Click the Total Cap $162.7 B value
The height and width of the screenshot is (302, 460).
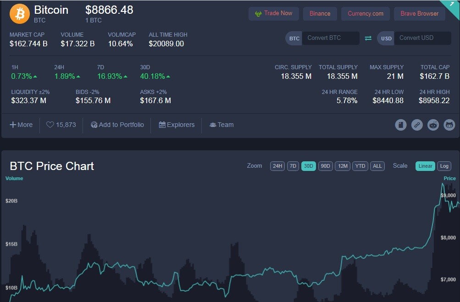(x=434, y=76)
